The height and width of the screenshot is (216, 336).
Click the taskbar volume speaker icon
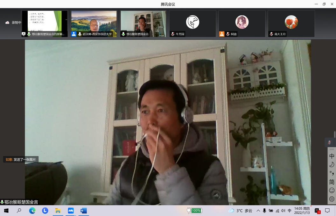pos(283,211)
